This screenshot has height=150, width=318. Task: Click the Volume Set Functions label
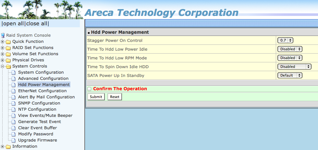[35, 54]
